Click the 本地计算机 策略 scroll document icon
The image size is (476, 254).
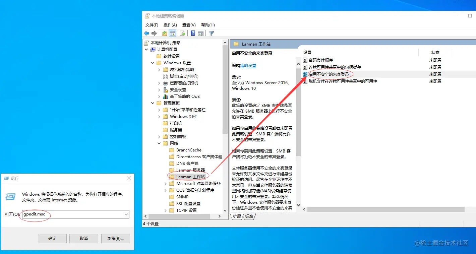(x=146, y=43)
